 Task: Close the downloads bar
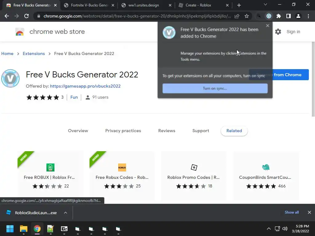[309, 212]
